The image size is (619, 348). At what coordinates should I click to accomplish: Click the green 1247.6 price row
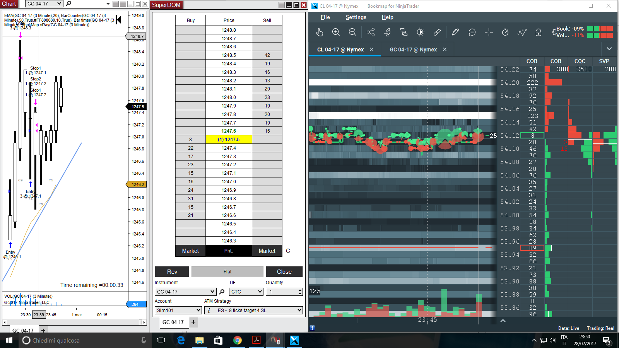(229, 131)
